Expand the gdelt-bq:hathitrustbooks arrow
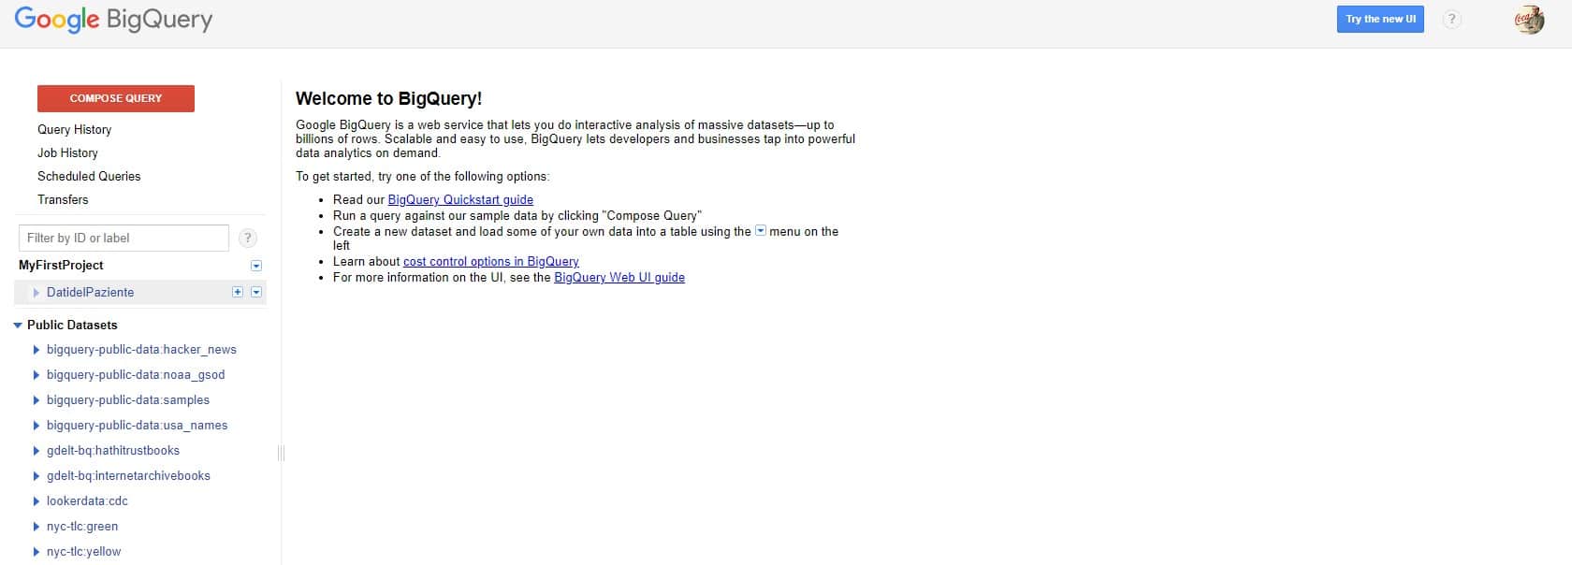Viewport: 1572px width, 565px height. point(36,451)
